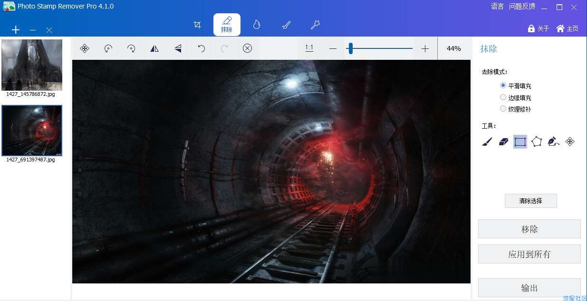
Task: Click the 44% zoom value
Action: pos(454,48)
